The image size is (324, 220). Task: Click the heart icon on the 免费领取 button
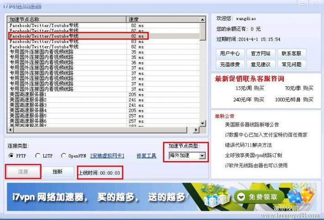(241, 197)
